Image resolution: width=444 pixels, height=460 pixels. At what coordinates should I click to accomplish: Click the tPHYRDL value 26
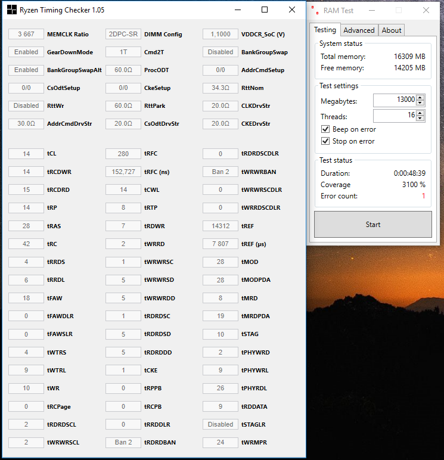click(x=221, y=388)
